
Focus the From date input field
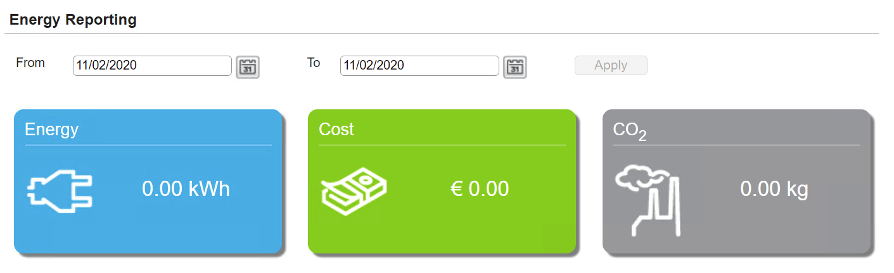pyautogui.click(x=152, y=66)
